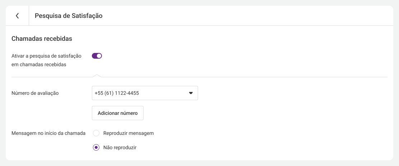Screen dimensions: 399x166
Task: Click the Ativar a pesquisa de satisfação label
Action: (47, 56)
